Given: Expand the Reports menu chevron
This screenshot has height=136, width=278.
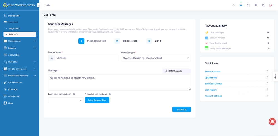Looking at the screenshot, I should coord(35,48).
